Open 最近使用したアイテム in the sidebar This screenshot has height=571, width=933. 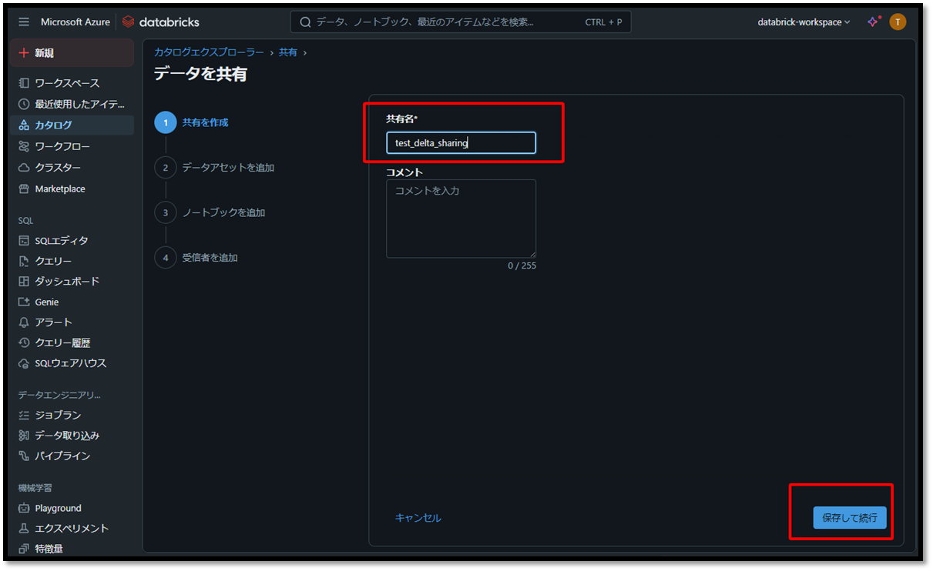click(72, 104)
